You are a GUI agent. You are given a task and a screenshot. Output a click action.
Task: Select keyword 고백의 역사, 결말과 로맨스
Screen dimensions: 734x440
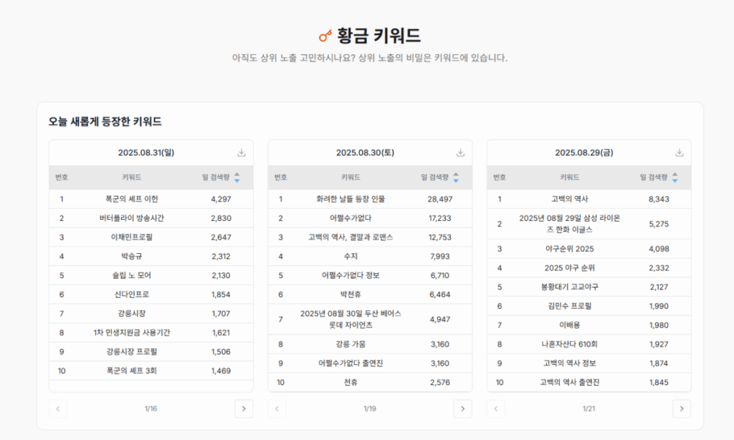(x=351, y=238)
